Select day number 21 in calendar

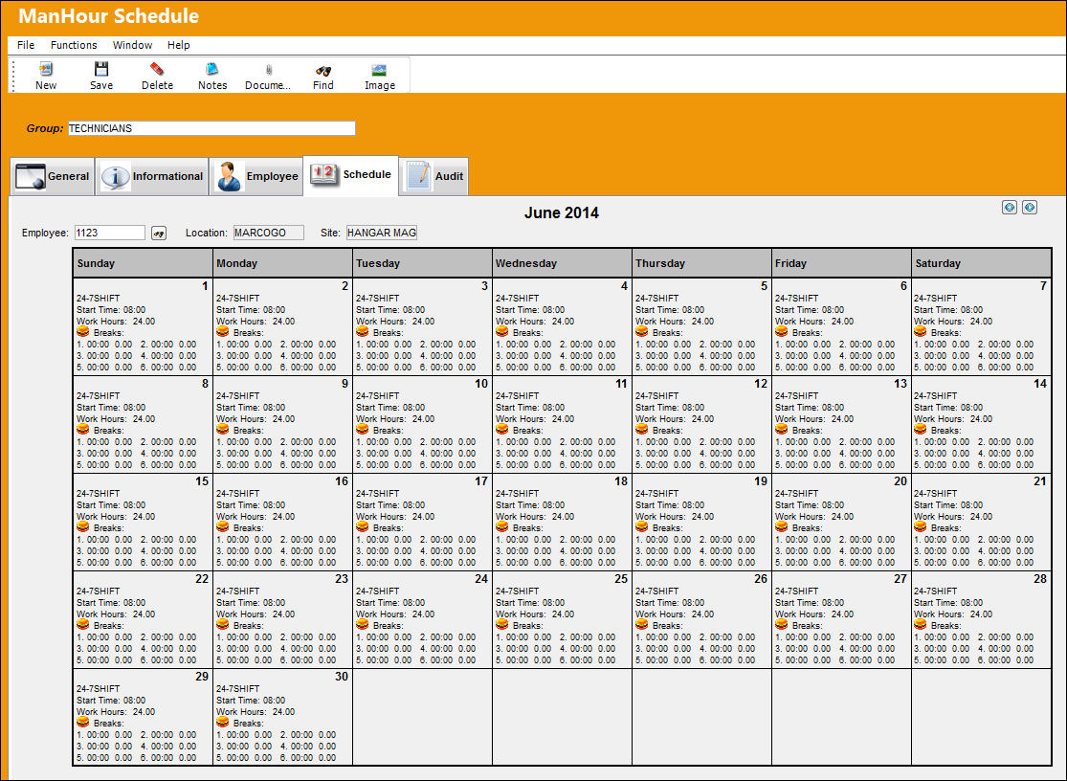pos(1040,481)
